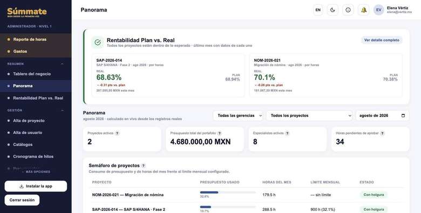The image size is (421, 213).
Task: Click the Especialistas activos value 8
Action: pyautogui.click(x=255, y=142)
